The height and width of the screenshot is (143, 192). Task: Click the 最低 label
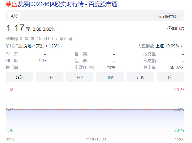tap(81, 61)
